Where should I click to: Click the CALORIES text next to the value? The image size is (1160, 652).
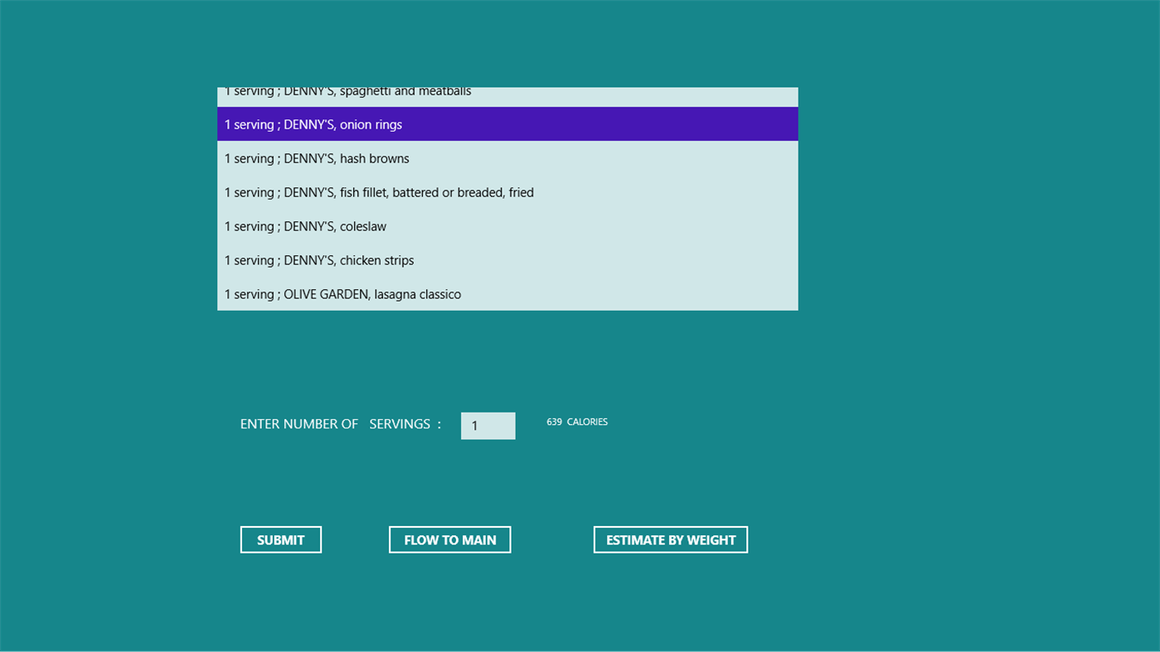586,422
